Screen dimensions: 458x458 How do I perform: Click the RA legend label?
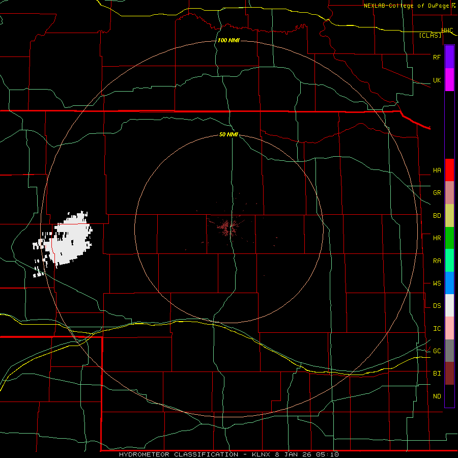[x=437, y=261]
